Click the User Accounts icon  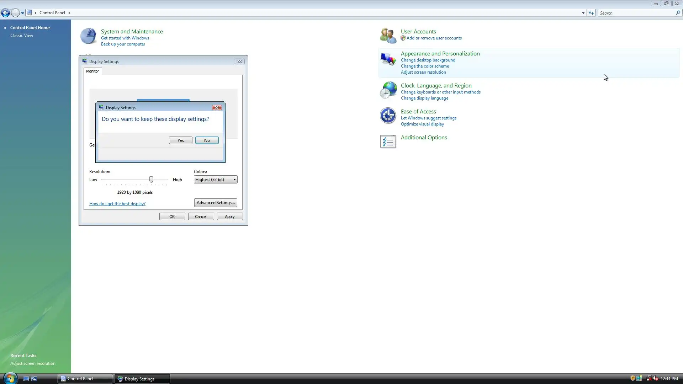click(388, 36)
